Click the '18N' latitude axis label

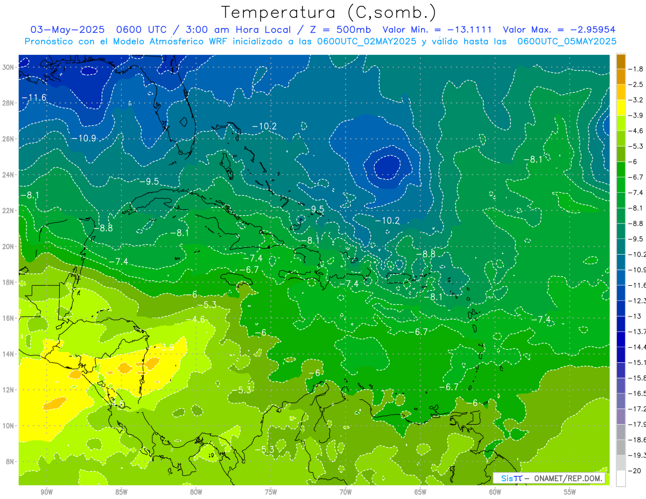tap(9, 282)
